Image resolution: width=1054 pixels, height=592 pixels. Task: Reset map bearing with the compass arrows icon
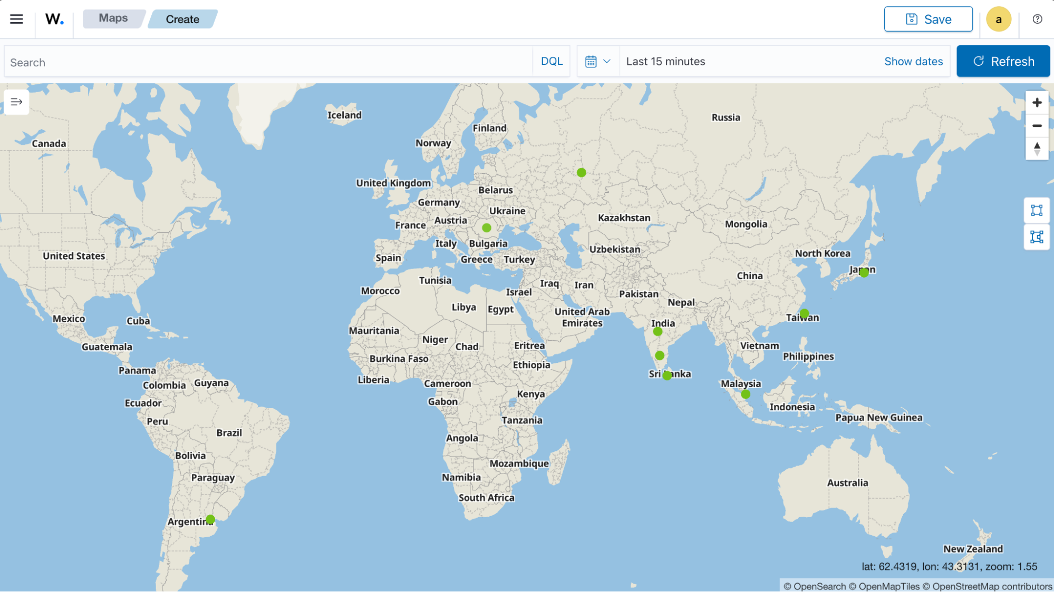click(1037, 150)
